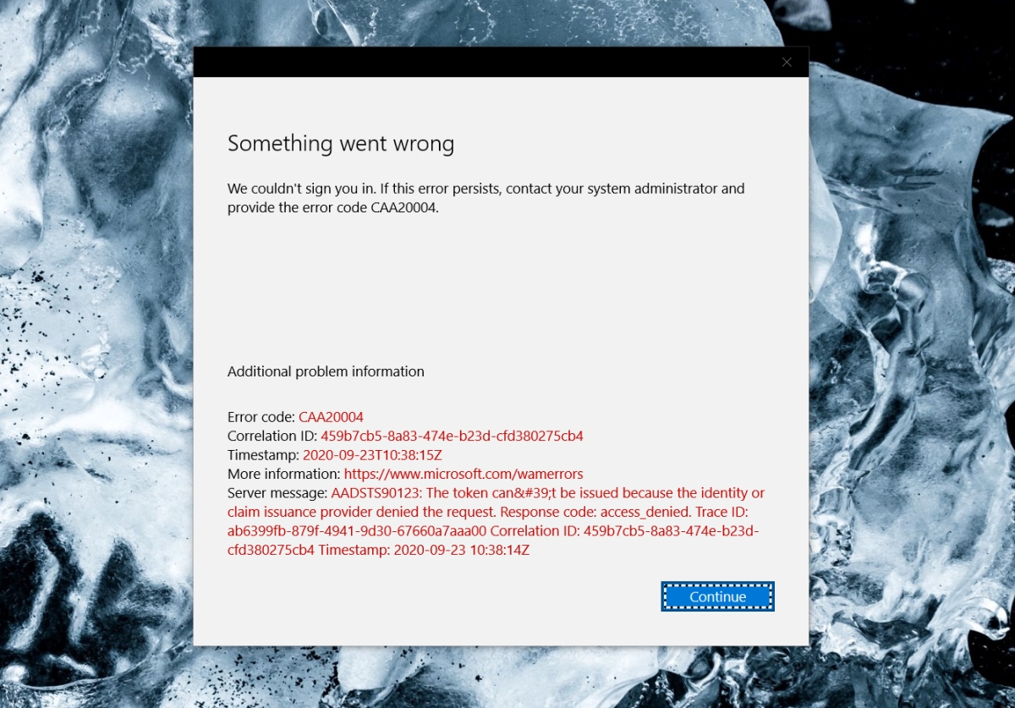The height and width of the screenshot is (708, 1015).
Task: Click the "Additional problem information" heading
Action: point(326,371)
